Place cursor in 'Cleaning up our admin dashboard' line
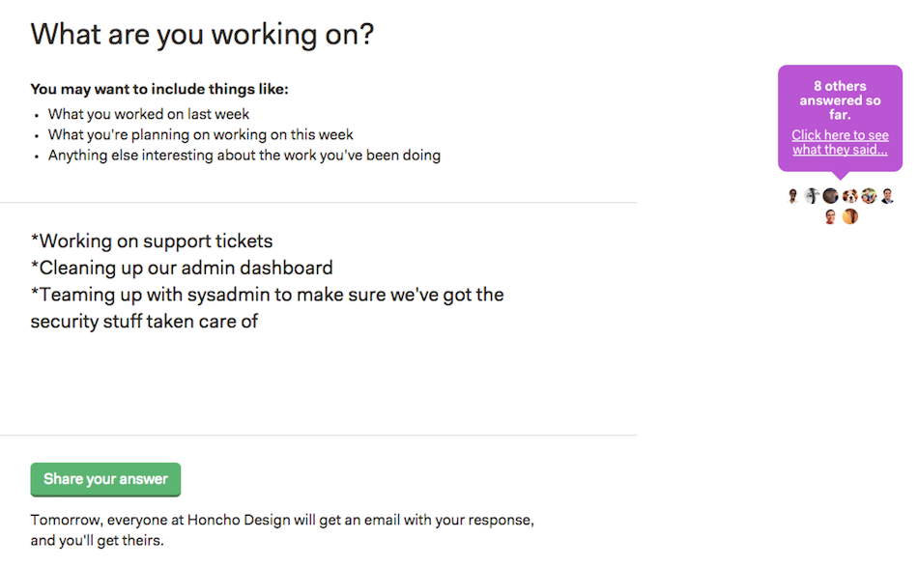Image resolution: width=918 pixels, height=567 pixels. (x=182, y=268)
